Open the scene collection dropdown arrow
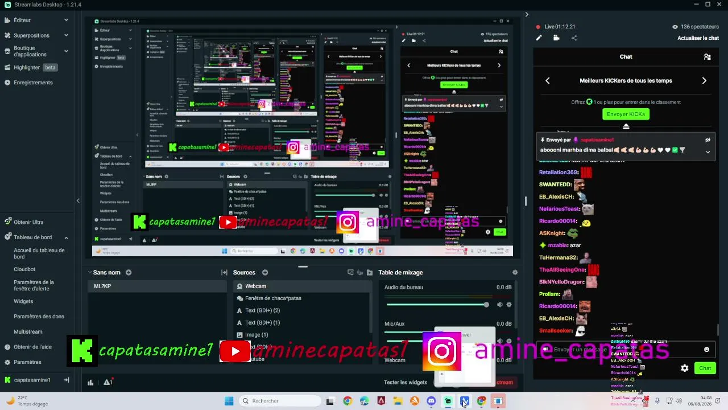This screenshot has height=410, width=728. coord(89,273)
